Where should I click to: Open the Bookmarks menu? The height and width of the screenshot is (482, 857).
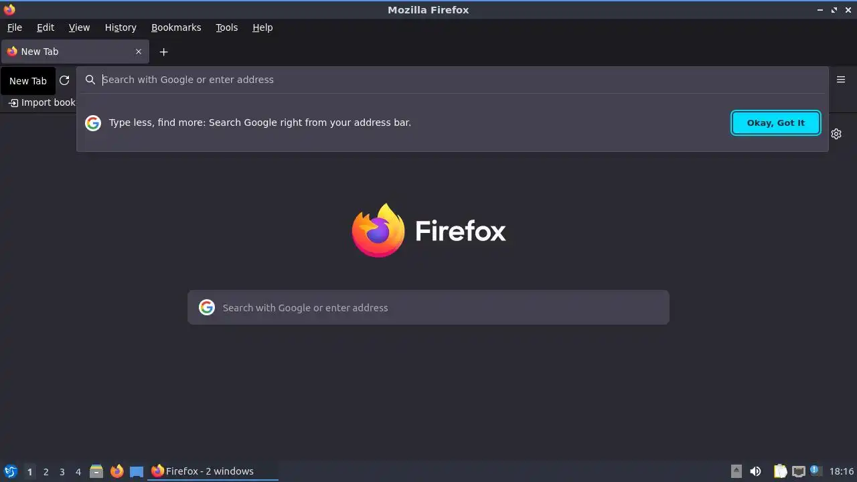click(176, 27)
